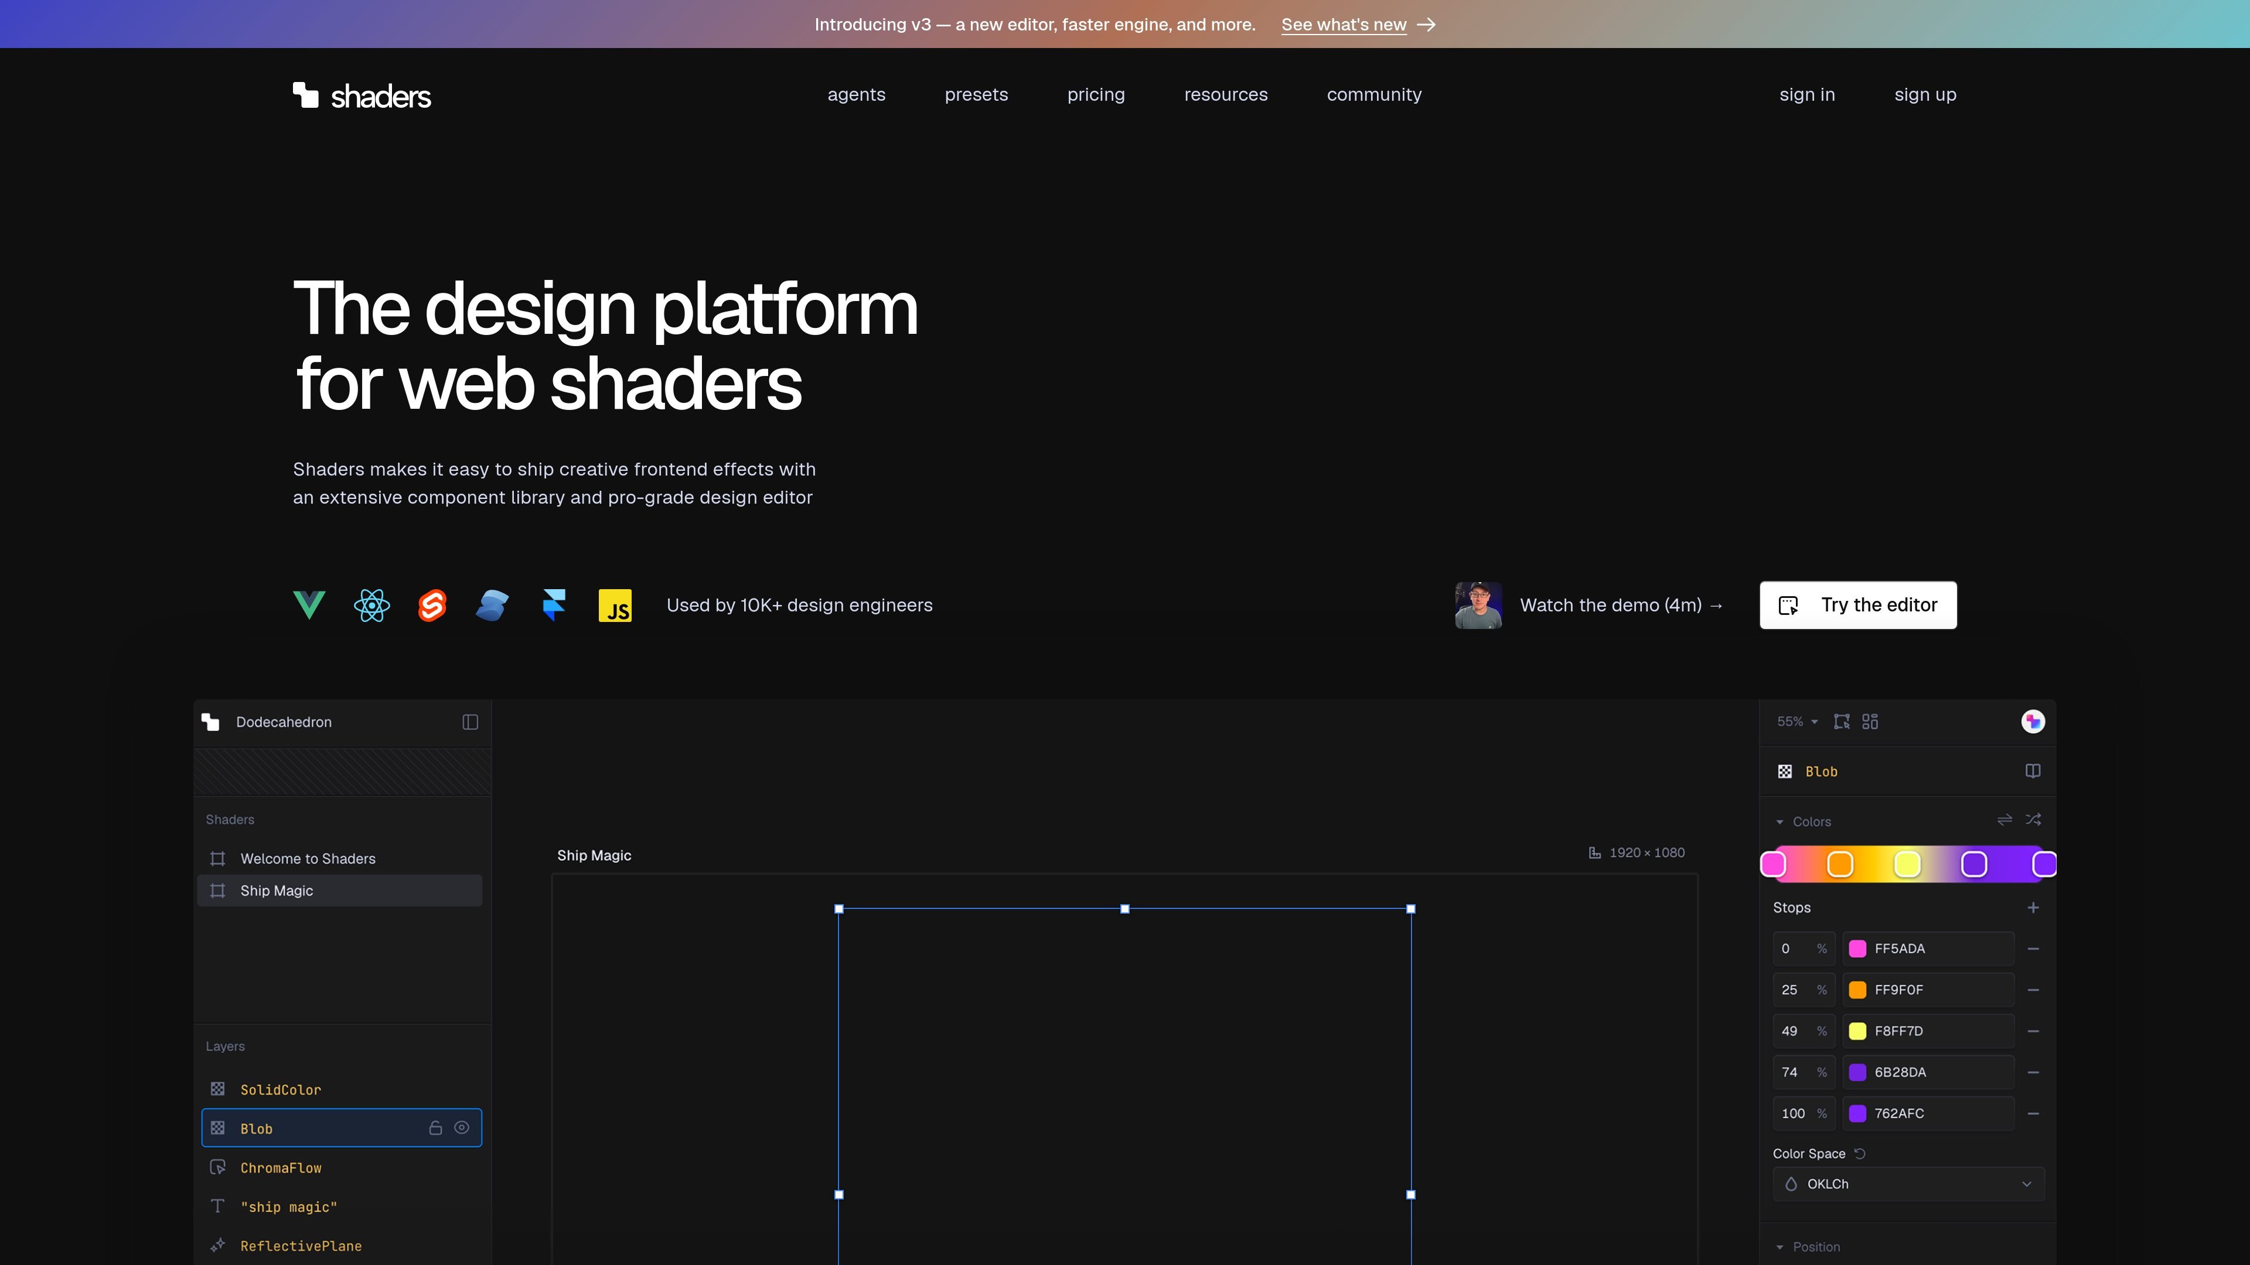This screenshot has height=1265, width=2250.
Task: Open the OKLCh Color Space dropdown
Action: 1908,1184
